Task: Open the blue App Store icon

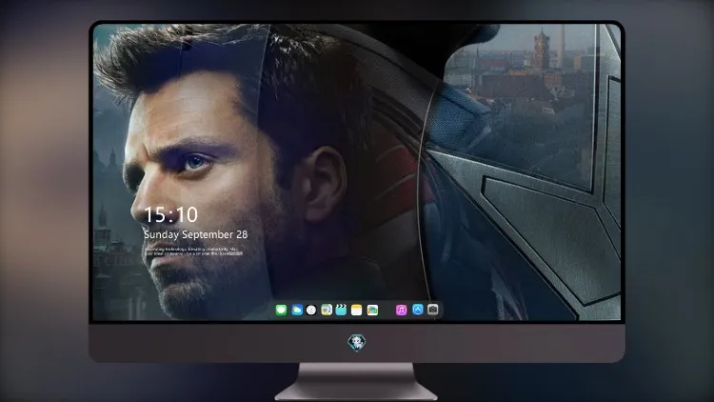Action: (418, 310)
